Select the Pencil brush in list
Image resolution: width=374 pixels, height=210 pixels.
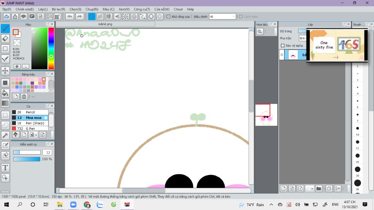pos(30,112)
